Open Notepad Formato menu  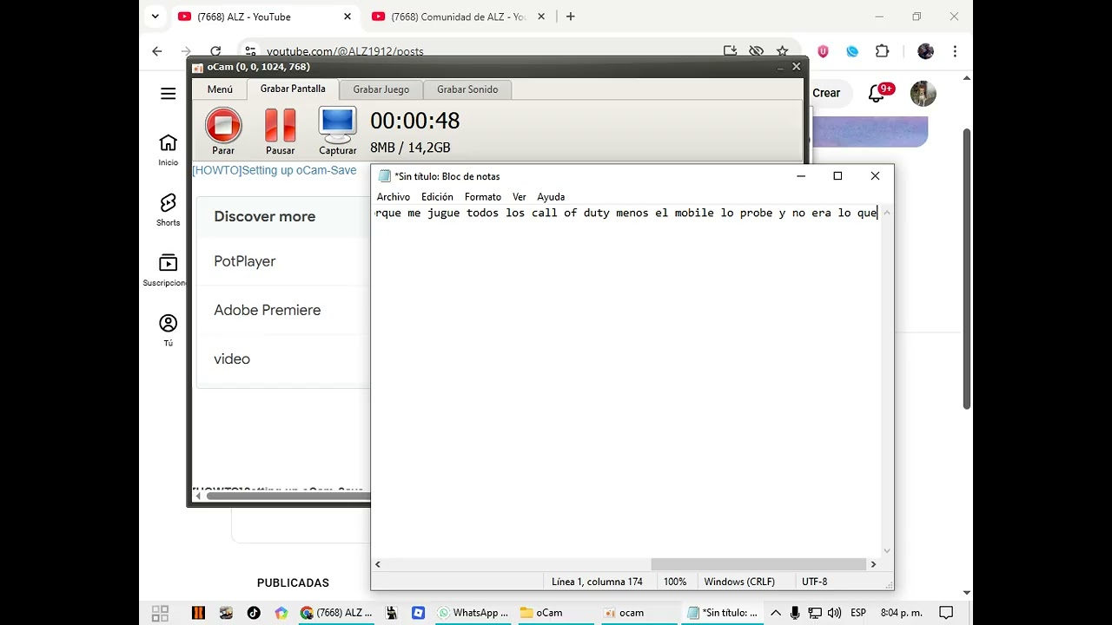coord(482,197)
